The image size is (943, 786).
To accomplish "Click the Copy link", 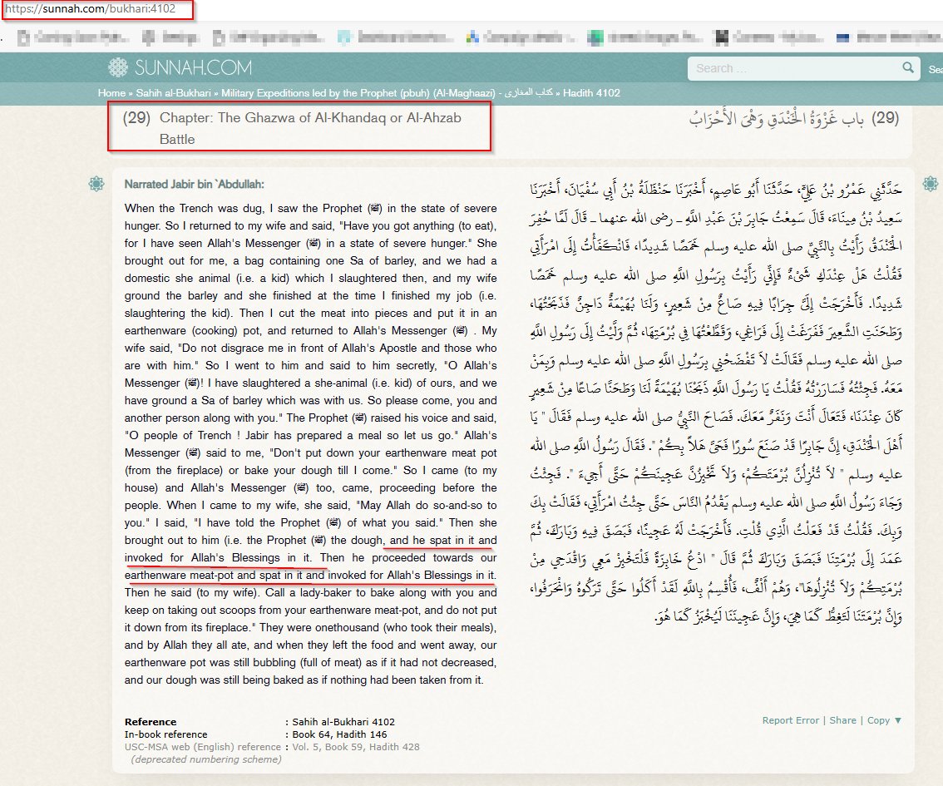I will tap(878, 720).
